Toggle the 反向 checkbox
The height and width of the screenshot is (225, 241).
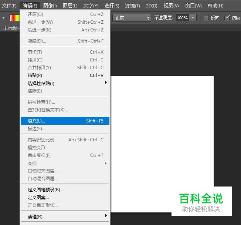click(x=206, y=18)
